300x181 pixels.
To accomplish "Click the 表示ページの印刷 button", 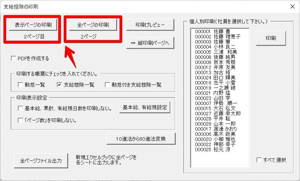I will click(33, 25).
